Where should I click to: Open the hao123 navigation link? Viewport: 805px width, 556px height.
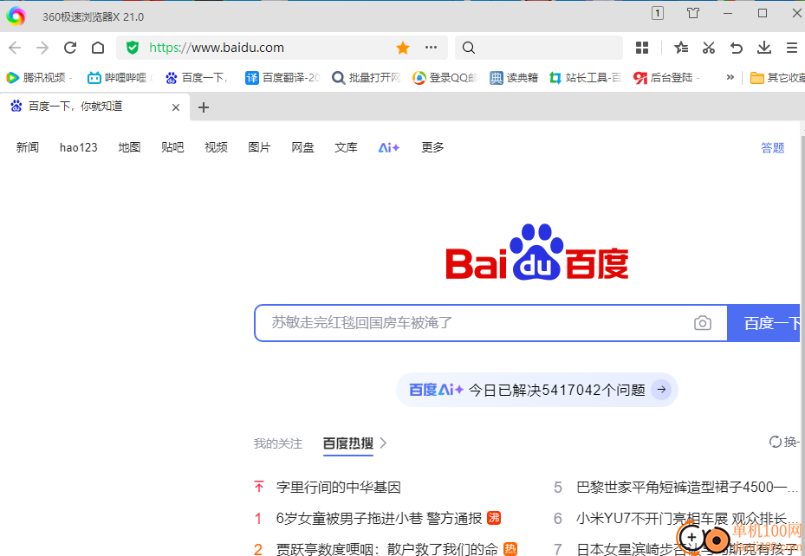[x=78, y=148]
